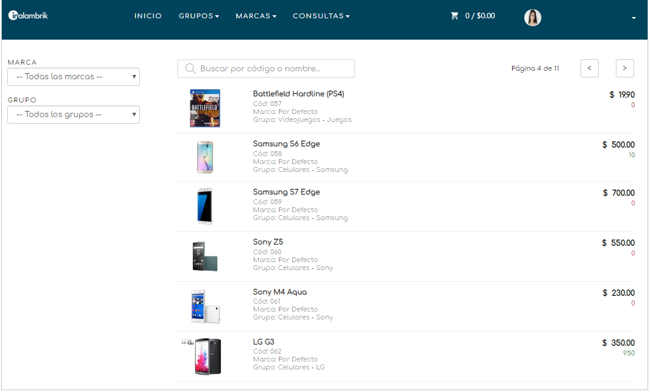The width and height of the screenshot is (650, 392).
Task: Click the LG G3 title
Action: tap(264, 342)
